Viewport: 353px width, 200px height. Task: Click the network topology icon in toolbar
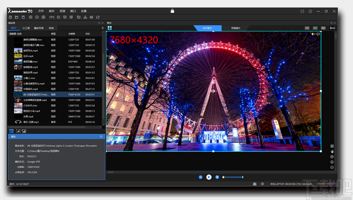[85, 17]
